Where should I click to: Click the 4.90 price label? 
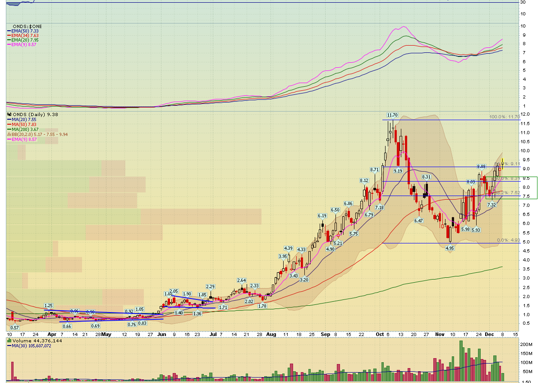pyautogui.click(x=330, y=249)
